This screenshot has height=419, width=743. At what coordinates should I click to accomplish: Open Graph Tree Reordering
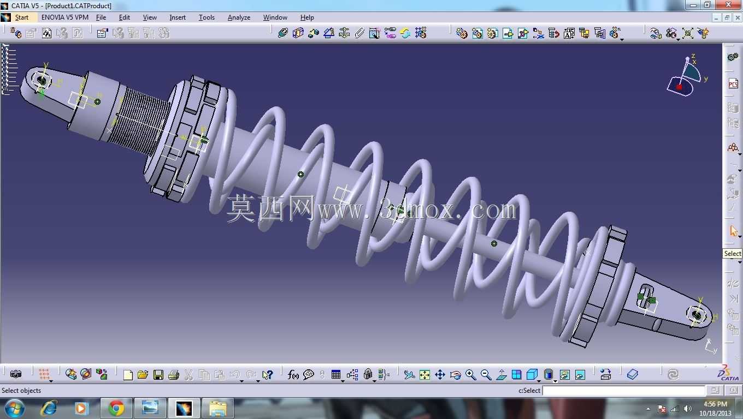553,33
